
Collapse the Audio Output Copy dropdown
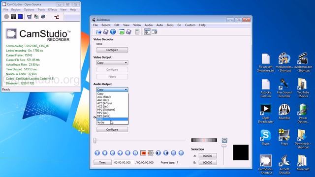[x=112, y=89]
